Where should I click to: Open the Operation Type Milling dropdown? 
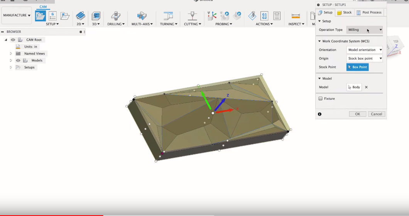pos(364,30)
